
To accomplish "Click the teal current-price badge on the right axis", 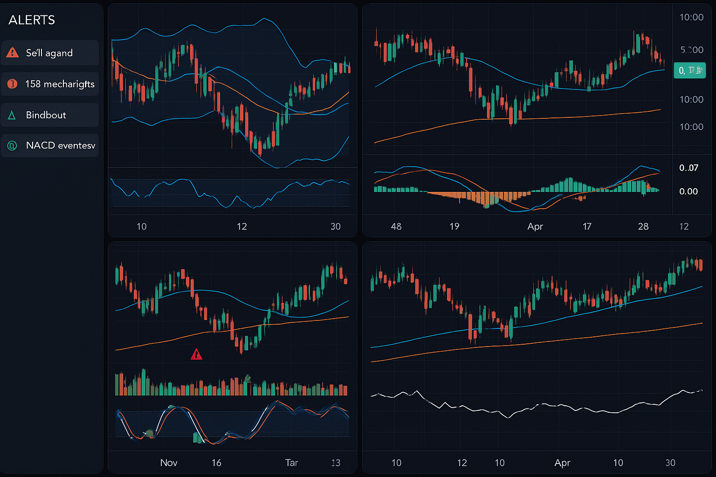I will point(690,70).
